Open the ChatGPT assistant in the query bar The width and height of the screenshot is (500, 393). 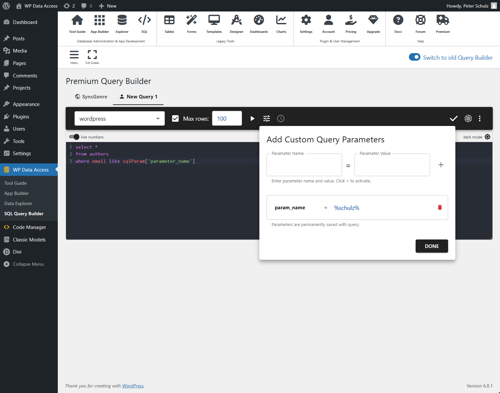468,118
